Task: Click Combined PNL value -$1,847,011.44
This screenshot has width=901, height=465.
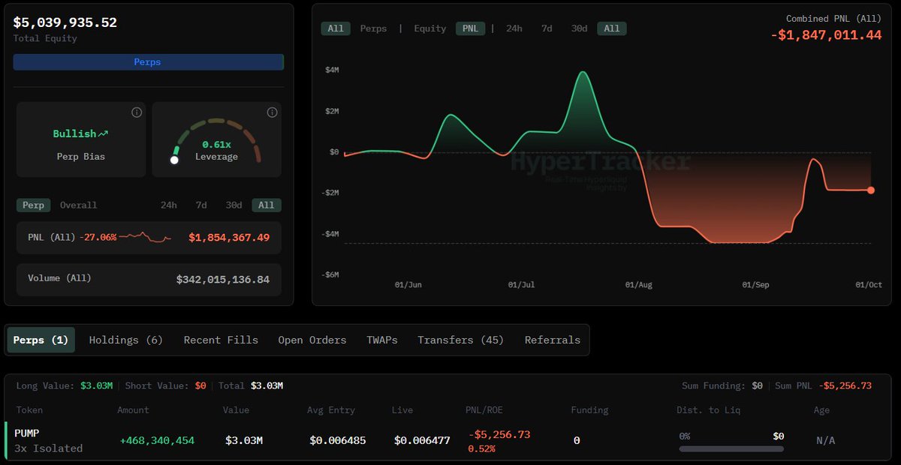Action: (x=826, y=34)
